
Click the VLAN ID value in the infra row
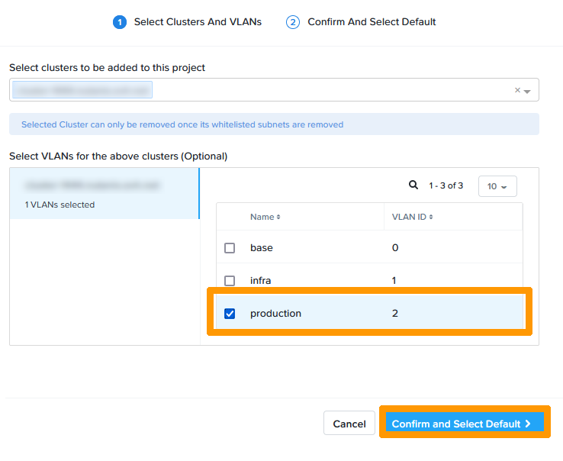pos(394,281)
